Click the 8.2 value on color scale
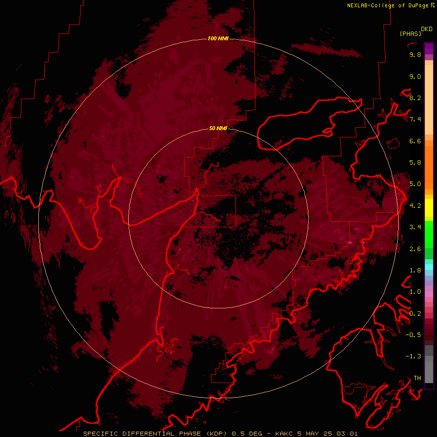This screenshot has height=437, width=437. [415, 98]
